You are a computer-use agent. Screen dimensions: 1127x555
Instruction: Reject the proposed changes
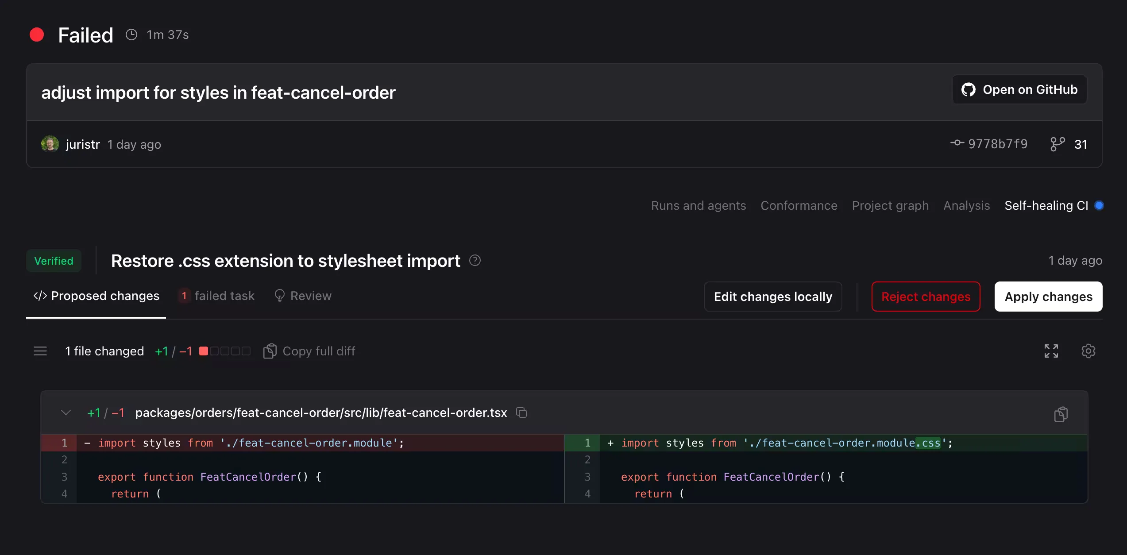tap(926, 297)
